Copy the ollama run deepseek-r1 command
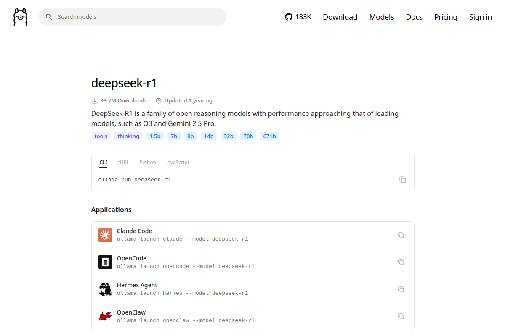Screen dimensions: 505x336 point(403,180)
